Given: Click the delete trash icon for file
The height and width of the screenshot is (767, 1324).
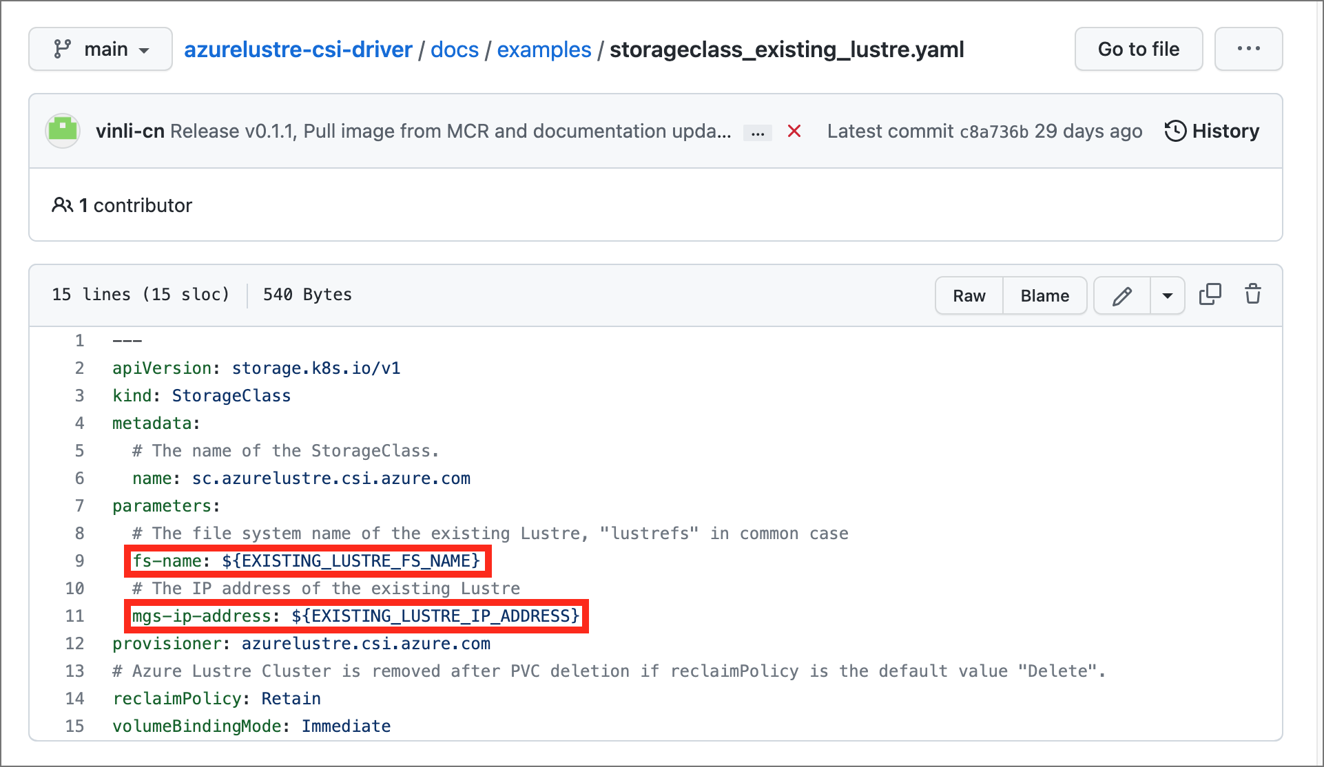Looking at the screenshot, I should [x=1253, y=294].
